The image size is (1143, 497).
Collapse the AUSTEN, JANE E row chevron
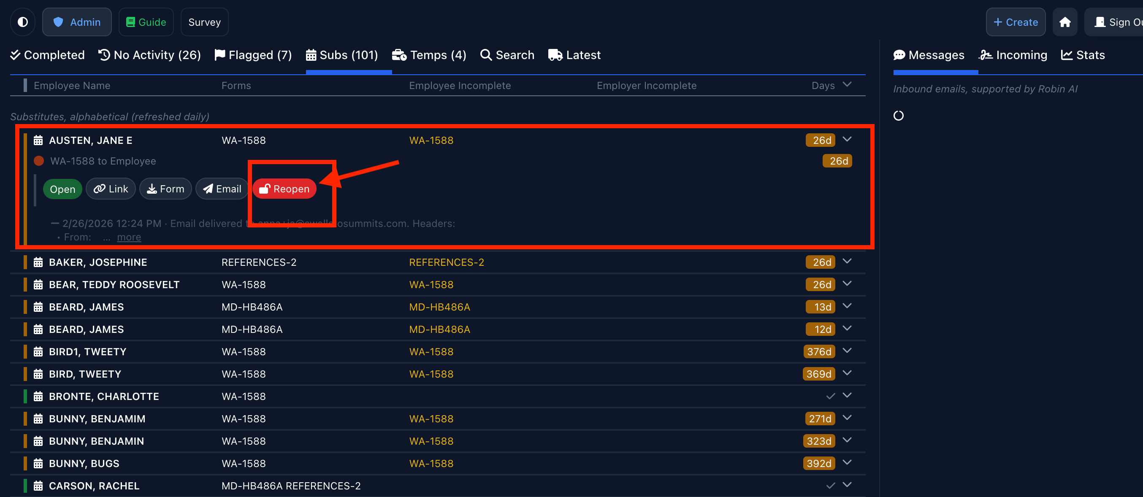(847, 139)
